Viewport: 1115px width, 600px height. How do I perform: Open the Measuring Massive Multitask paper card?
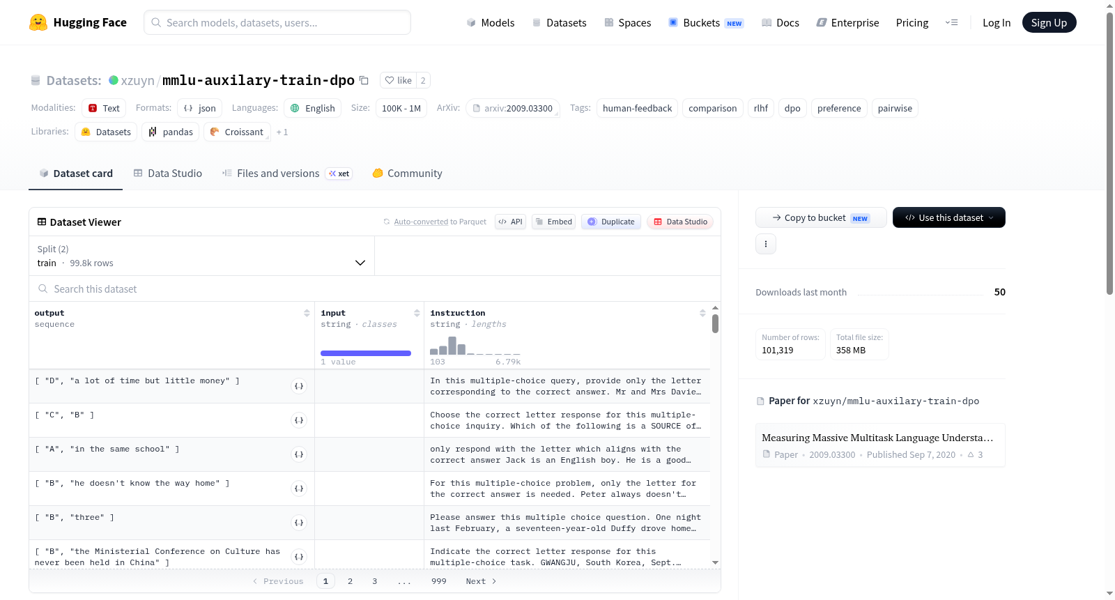[x=880, y=445]
